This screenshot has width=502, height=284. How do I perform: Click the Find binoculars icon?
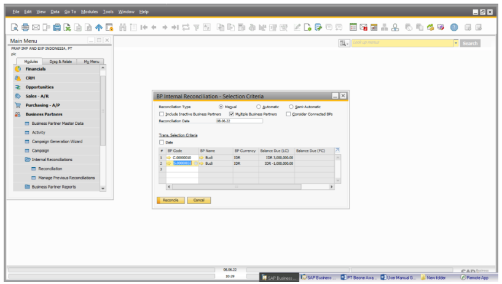pyautogui.click(x=123, y=27)
